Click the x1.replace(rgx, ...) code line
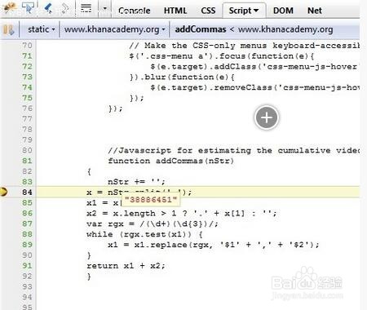The image size is (367, 310). [x=214, y=245]
